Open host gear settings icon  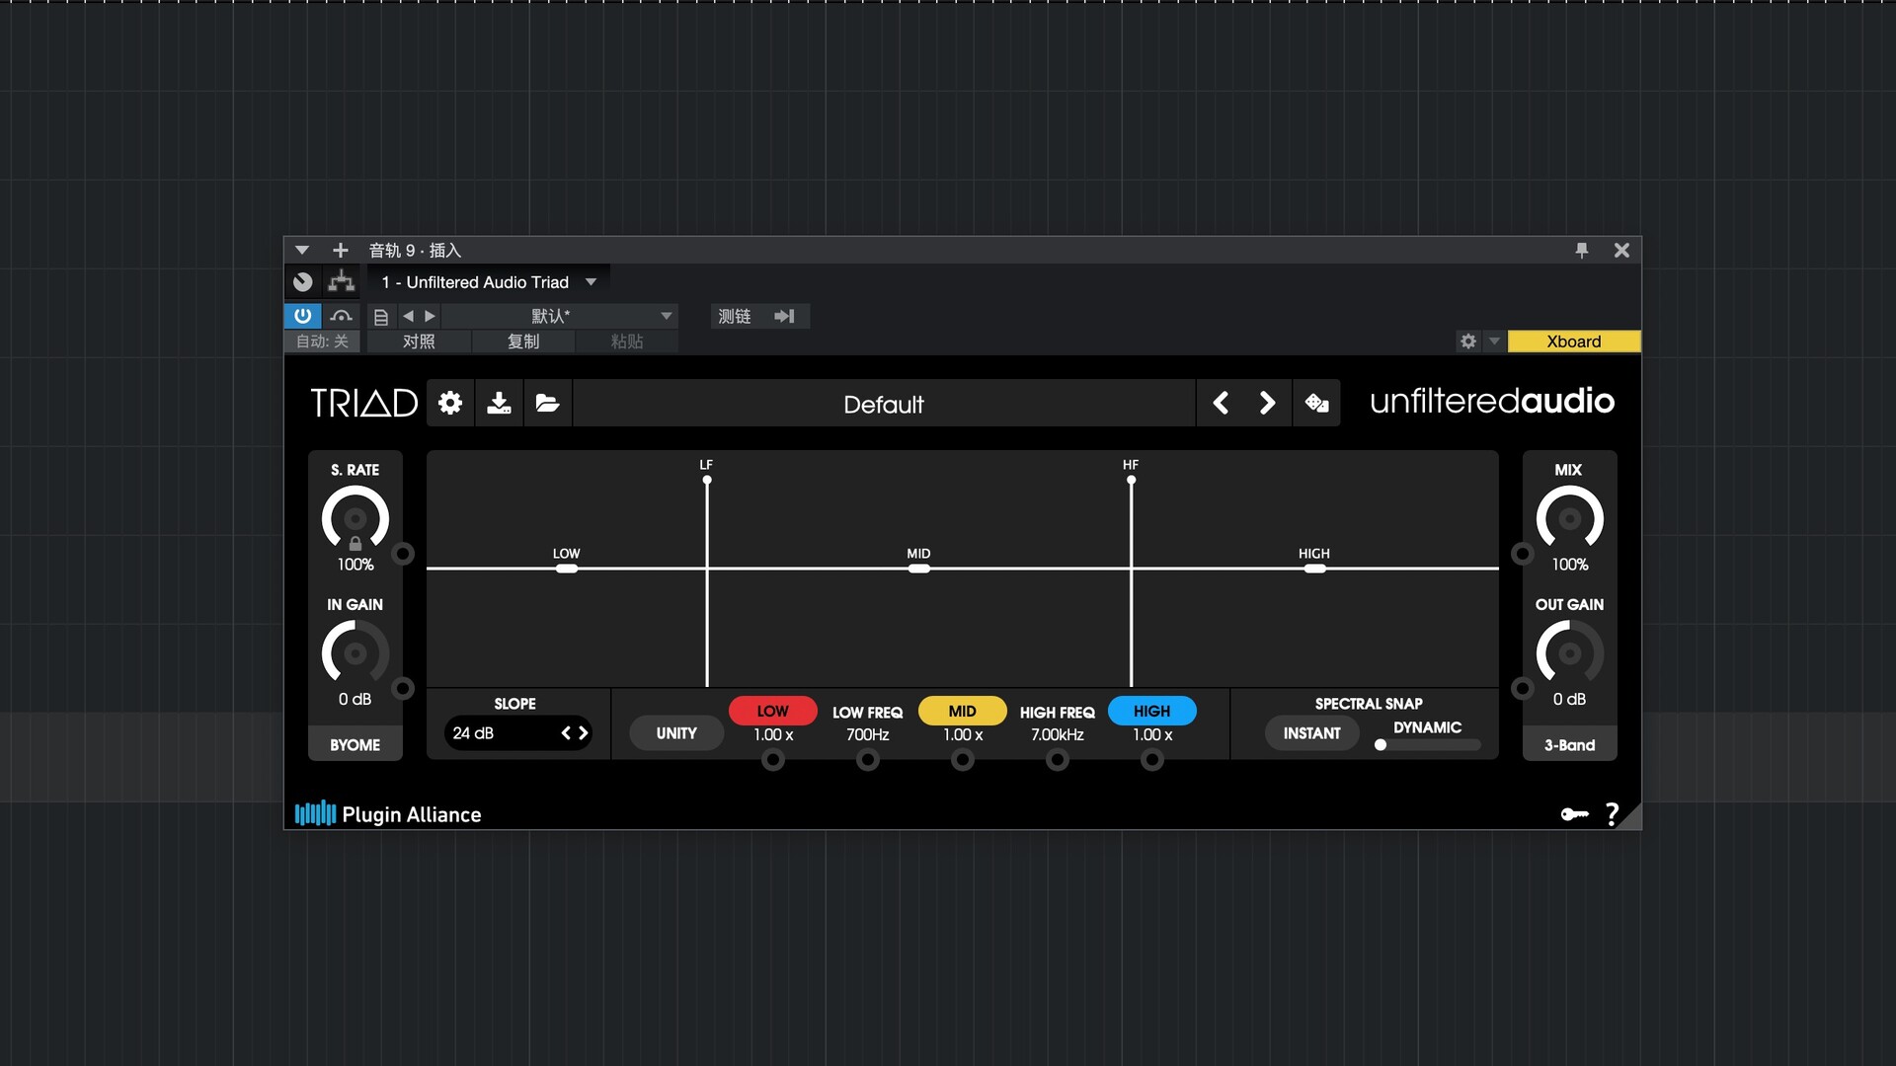click(x=1468, y=342)
